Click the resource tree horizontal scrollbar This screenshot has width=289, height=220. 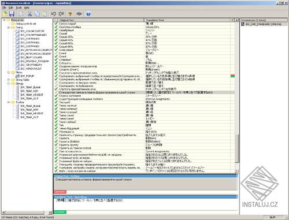pyautogui.click(x=25, y=212)
